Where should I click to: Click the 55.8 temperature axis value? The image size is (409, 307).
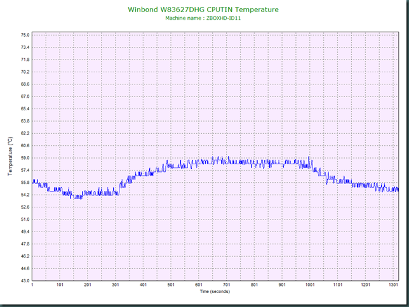click(x=25, y=183)
